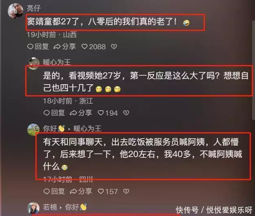Open 若楠's avatar at the bottom
This screenshot has height=216, width=255.
pos(33,208)
